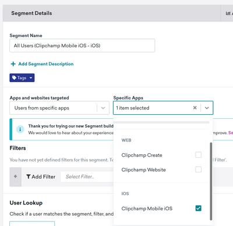Click the WEB group heading
Screen dimensions: 233x226
click(x=126, y=140)
